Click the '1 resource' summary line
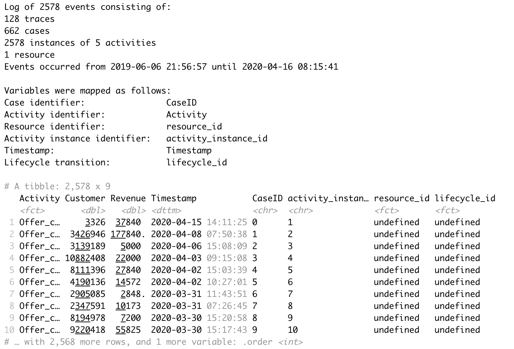 coord(30,55)
